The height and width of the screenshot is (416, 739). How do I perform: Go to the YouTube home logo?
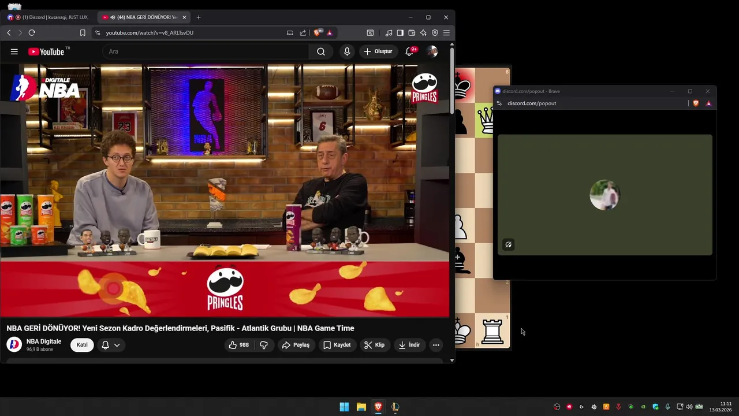(x=46, y=51)
